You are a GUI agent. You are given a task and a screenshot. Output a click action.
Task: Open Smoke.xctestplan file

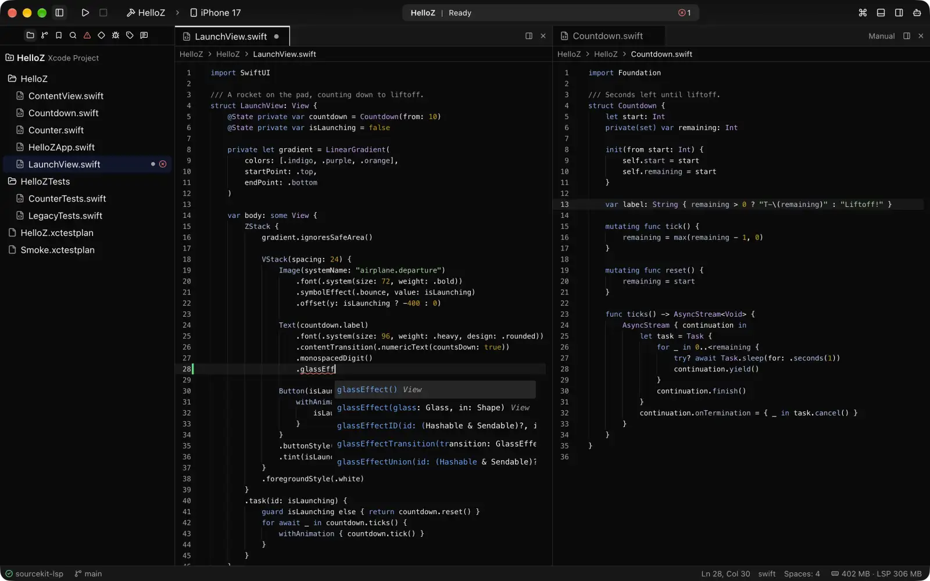[x=87, y=250]
